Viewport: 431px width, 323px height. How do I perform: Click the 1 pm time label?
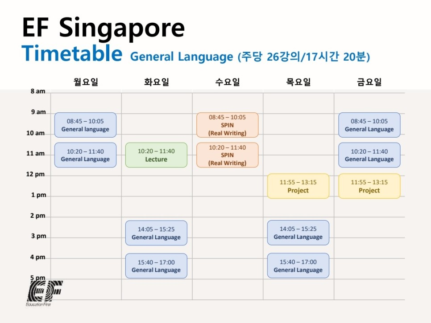tap(38, 195)
